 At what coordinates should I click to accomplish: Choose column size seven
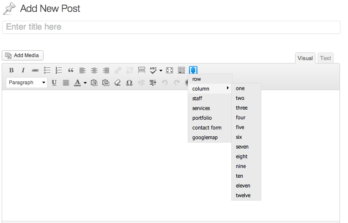pyautogui.click(x=246, y=147)
